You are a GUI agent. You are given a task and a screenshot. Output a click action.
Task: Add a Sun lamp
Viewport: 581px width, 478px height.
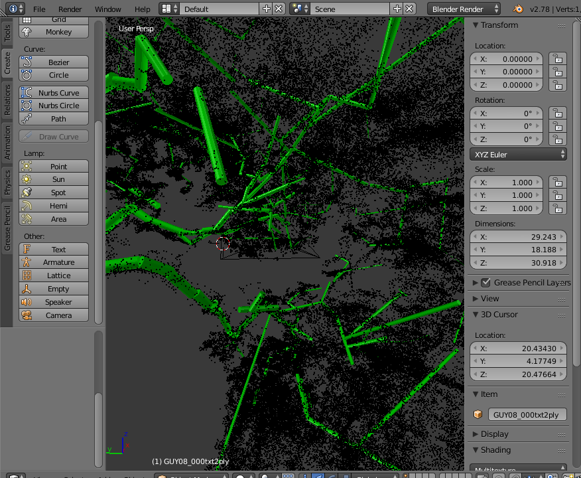point(54,179)
